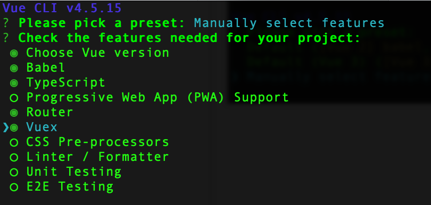Select the CSS Pre-processors label text
Screen dimensions: 431x205
(x=97, y=142)
